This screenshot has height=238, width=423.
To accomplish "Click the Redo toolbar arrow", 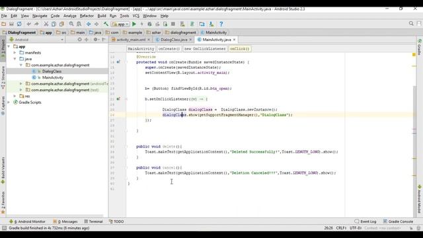I will point(36,24).
